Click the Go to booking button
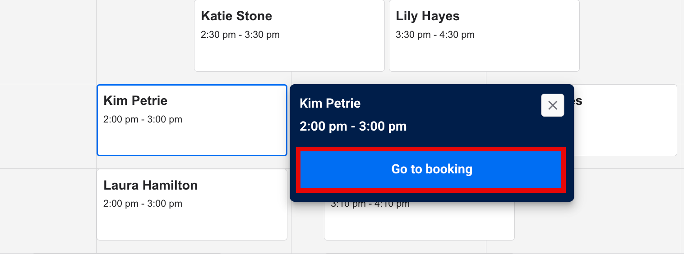The width and height of the screenshot is (684, 254). 431,169
